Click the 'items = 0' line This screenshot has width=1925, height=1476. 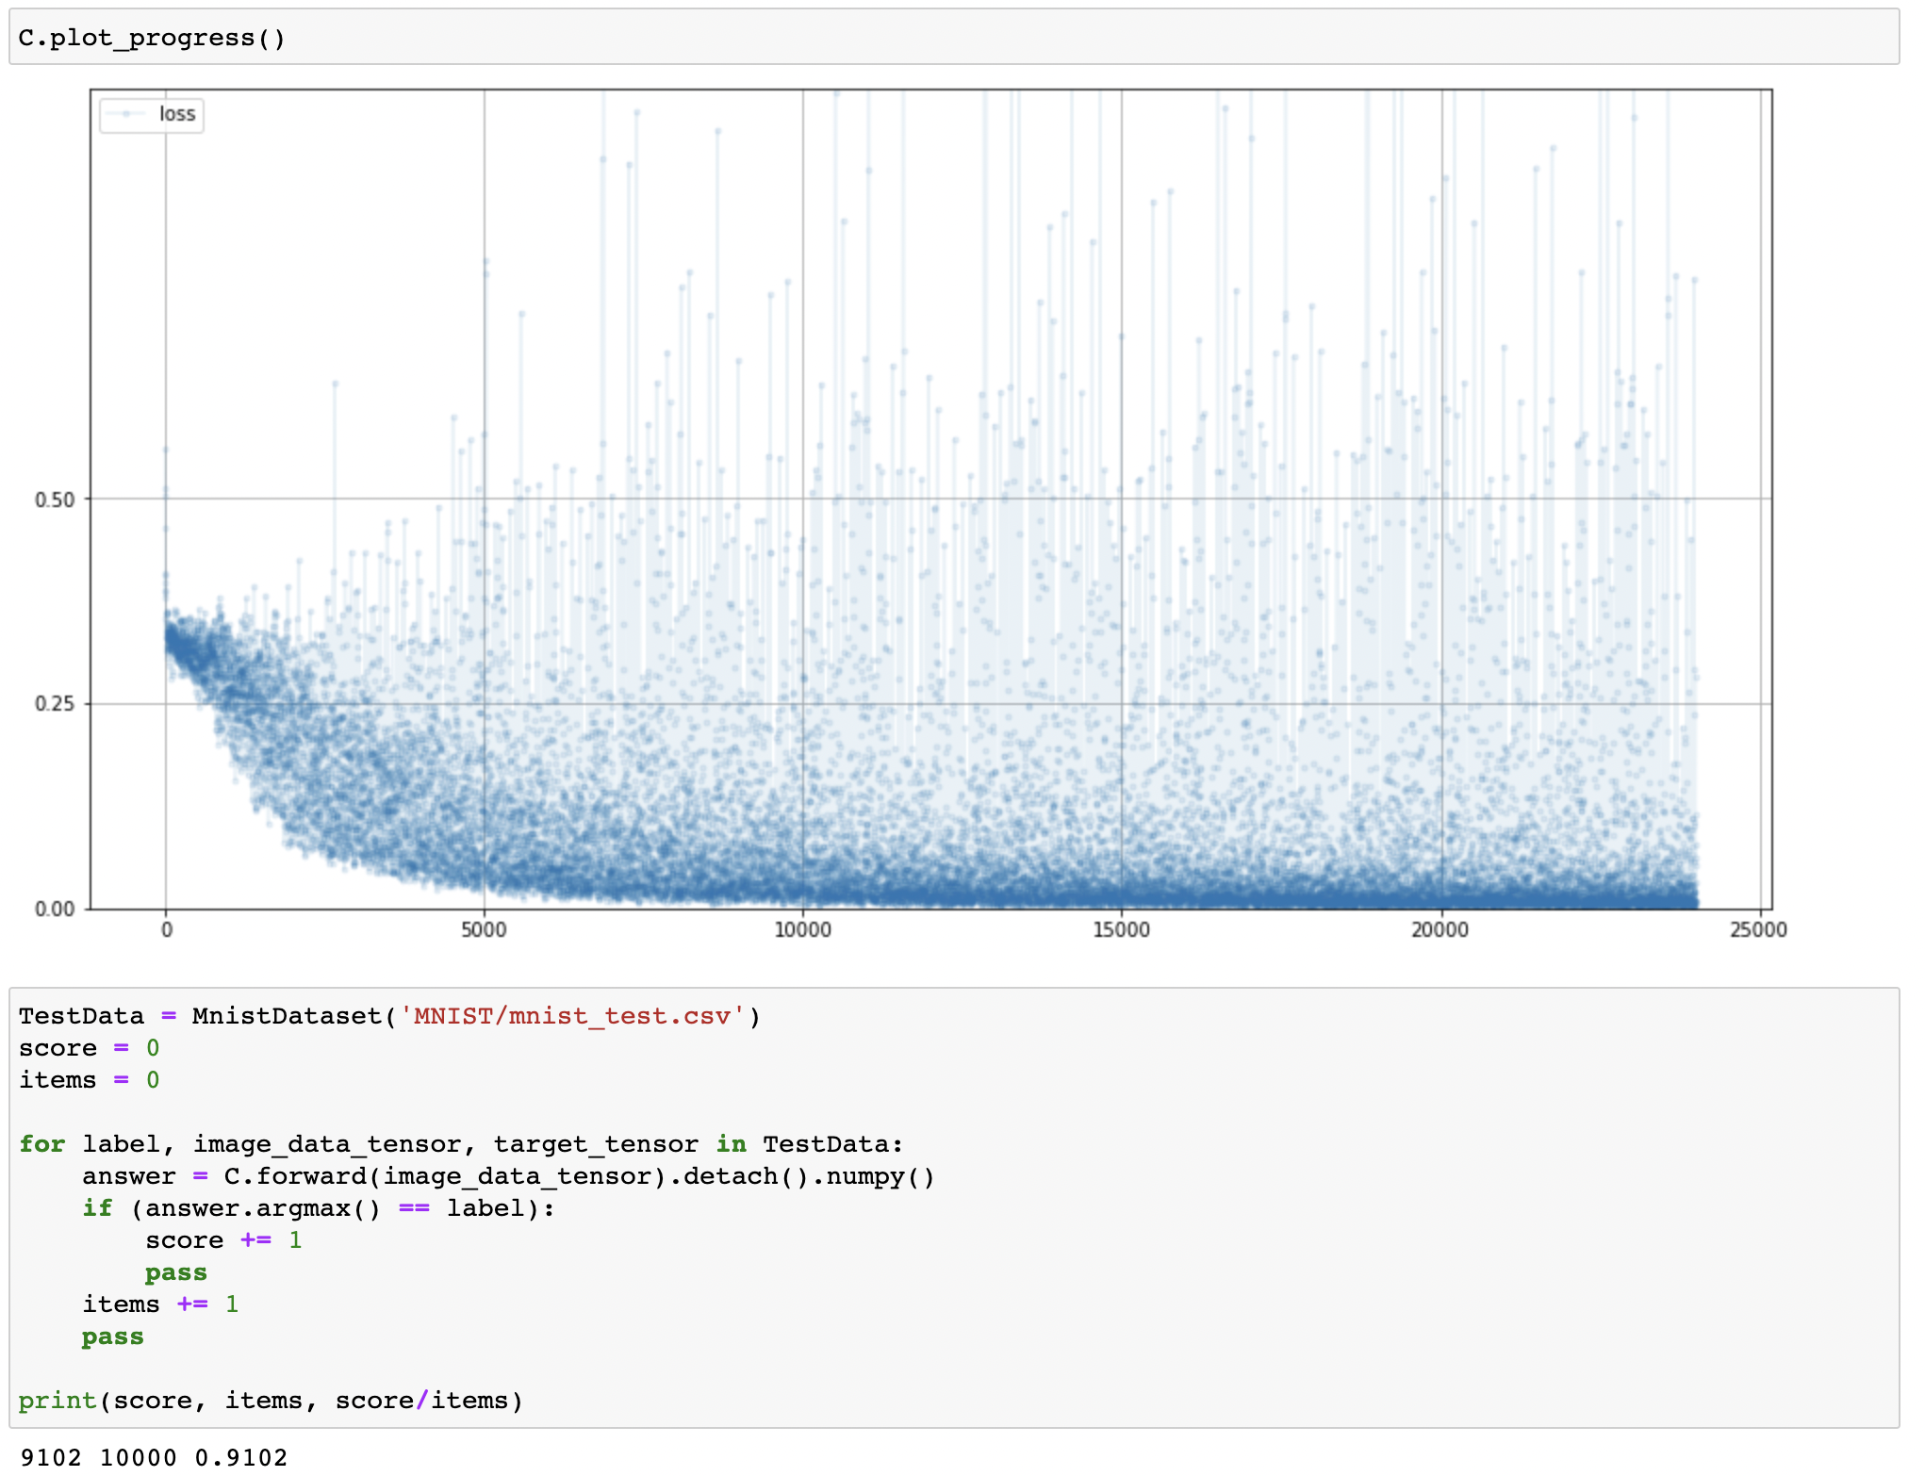[89, 1080]
